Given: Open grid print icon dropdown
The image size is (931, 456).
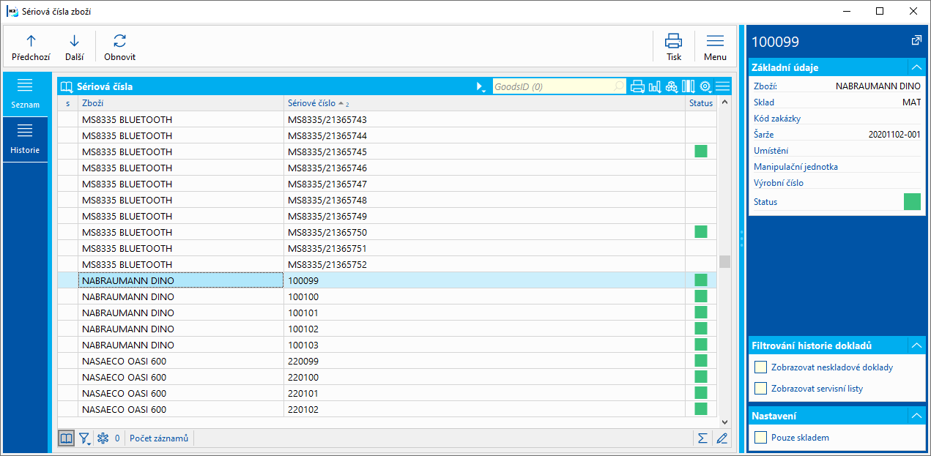Looking at the screenshot, I should [637, 86].
